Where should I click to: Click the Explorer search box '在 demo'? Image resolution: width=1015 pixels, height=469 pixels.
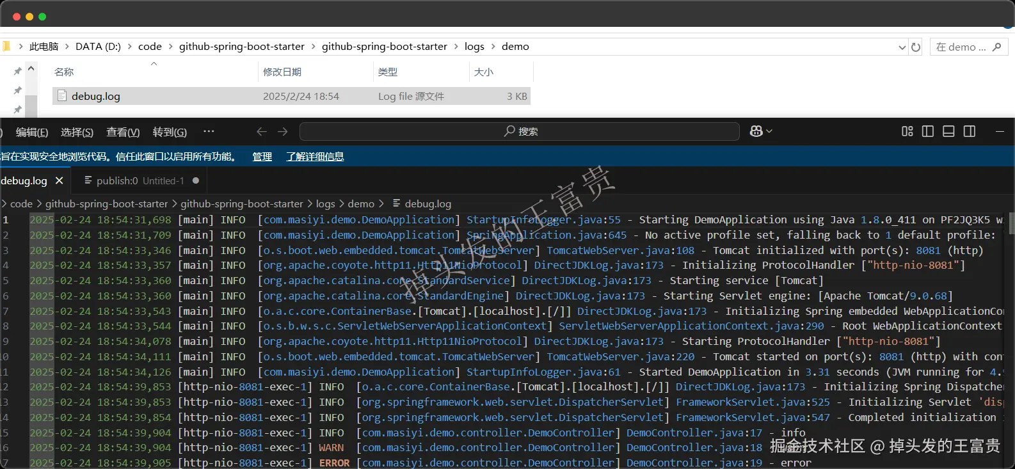click(x=968, y=47)
